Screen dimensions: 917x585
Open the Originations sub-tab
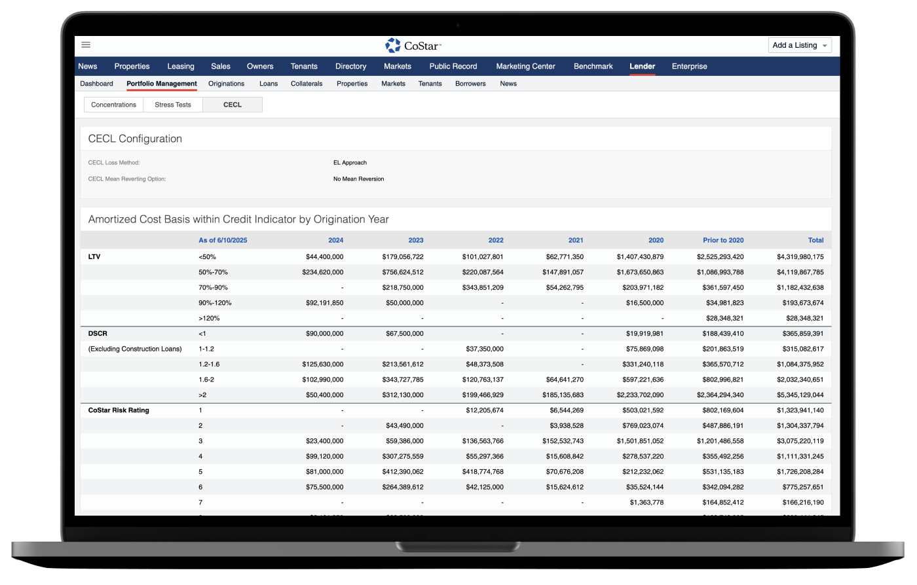(226, 84)
